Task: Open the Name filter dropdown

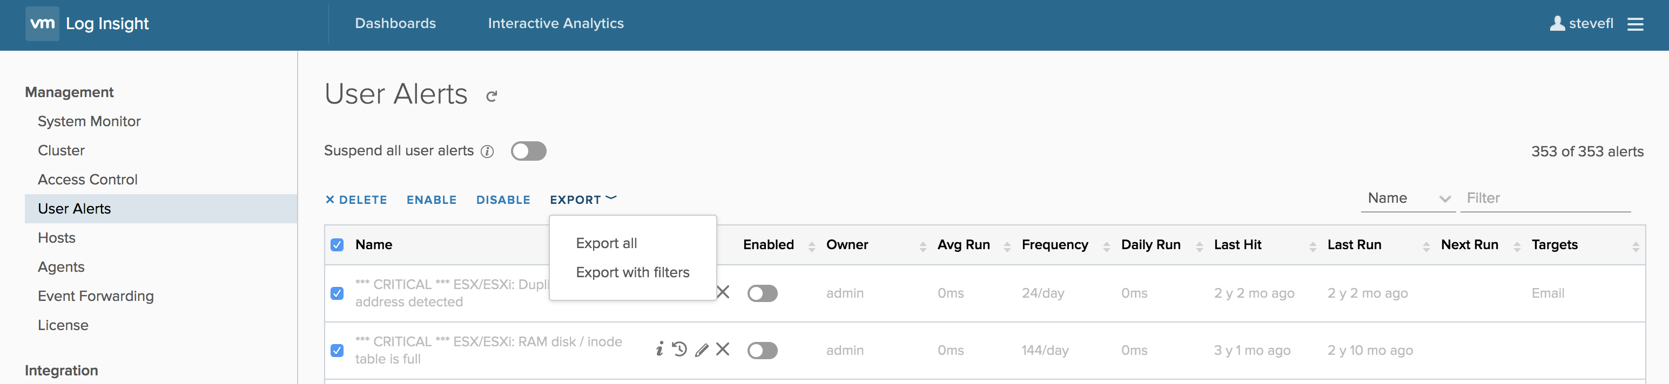Action: tap(1408, 198)
